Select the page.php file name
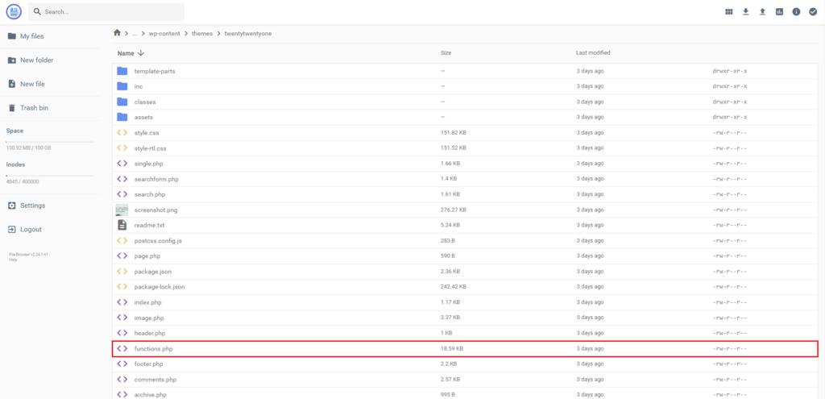Image resolution: width=825 pixels, height=399 pixels. point(147,256)
